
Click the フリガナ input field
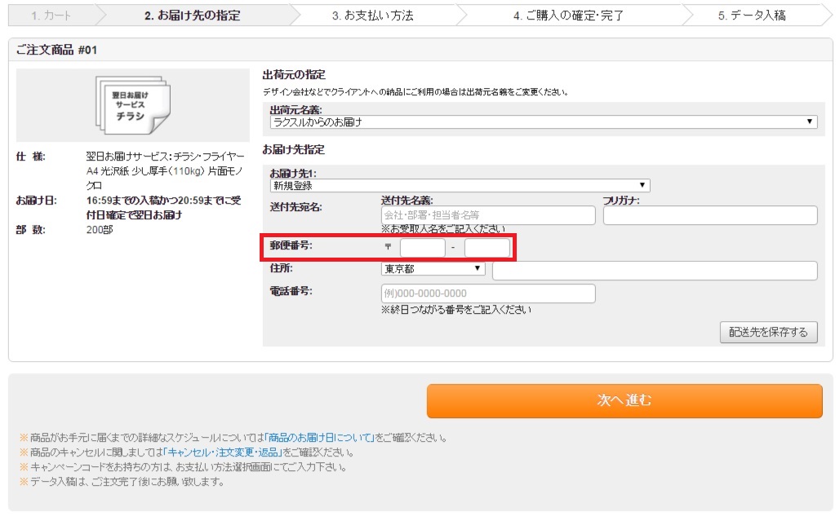(x=709, y=215)
